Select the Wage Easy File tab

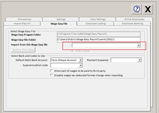click(59, 23)
